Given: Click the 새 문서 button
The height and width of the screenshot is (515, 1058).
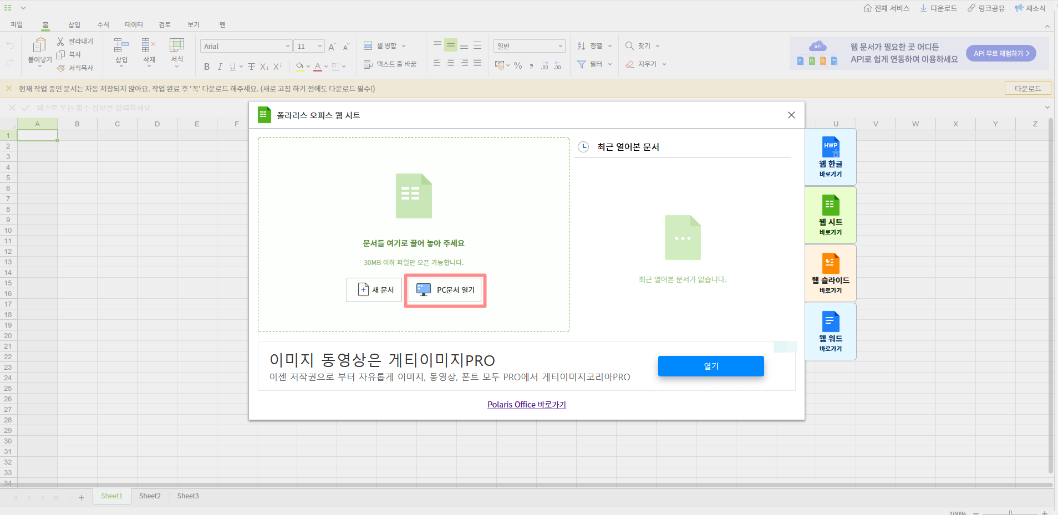Looking at the screenshot, I should click(374, 290).
